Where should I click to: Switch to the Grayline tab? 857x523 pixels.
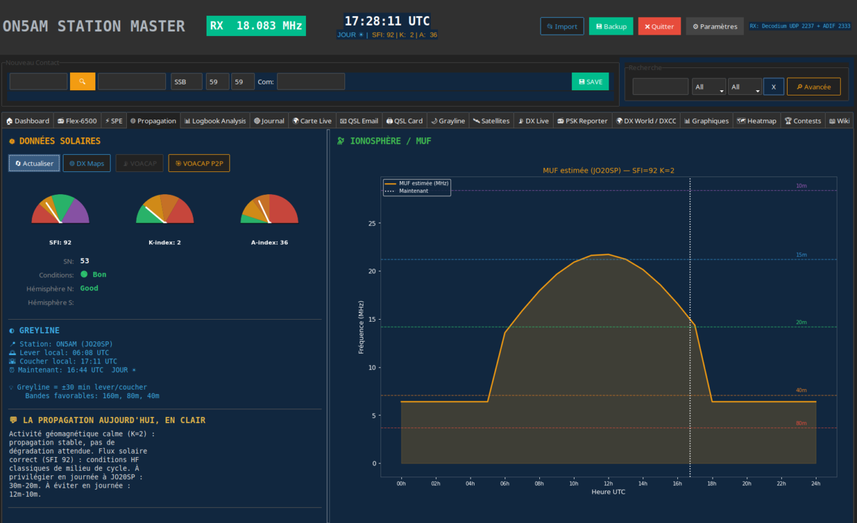[x=448, y=121]
